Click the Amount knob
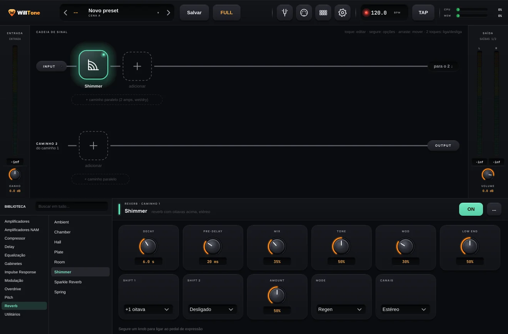The image size is (508, 334). (277, 296)
